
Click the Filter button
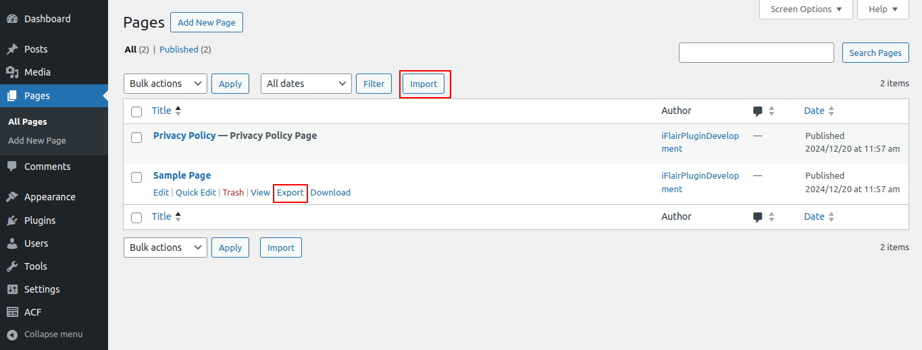click(x=374, y=84)
